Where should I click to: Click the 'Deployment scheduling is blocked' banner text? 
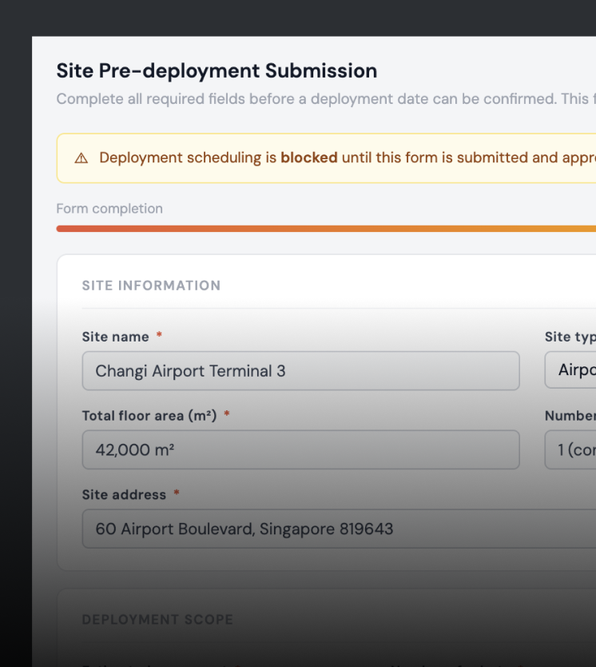click(x=348, y=158)
